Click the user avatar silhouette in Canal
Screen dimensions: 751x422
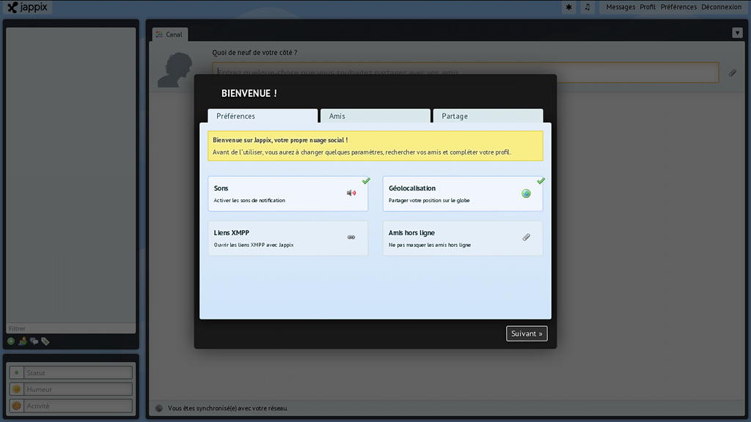(176, 70)
